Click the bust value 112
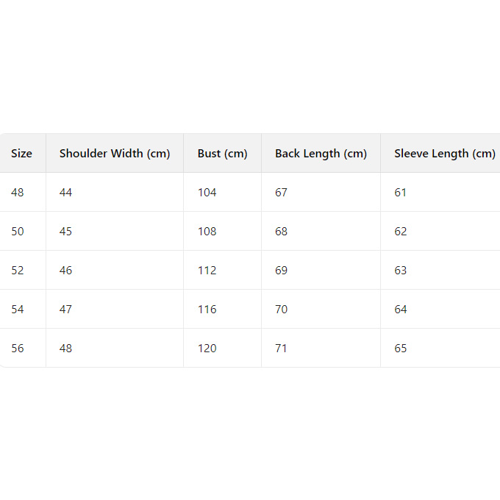The height and width of the screenshot is (500, 500). click(207, 271)
